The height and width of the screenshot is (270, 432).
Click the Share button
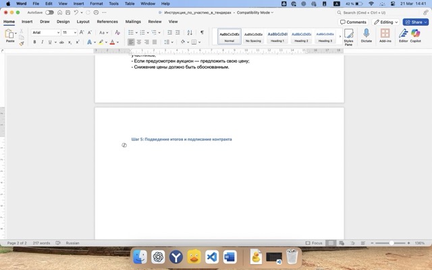click(x=415, y=22)
